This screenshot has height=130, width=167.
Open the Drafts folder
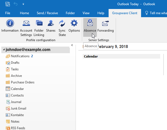coord(15,63)
